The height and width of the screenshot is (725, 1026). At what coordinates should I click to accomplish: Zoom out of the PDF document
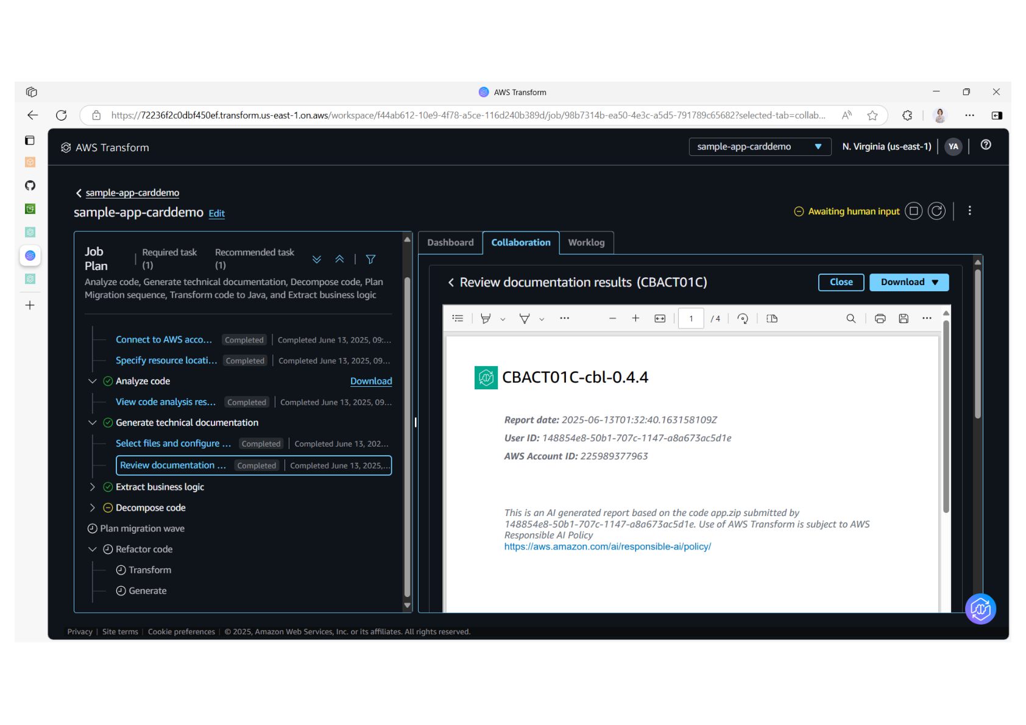[x=612, y=319]
